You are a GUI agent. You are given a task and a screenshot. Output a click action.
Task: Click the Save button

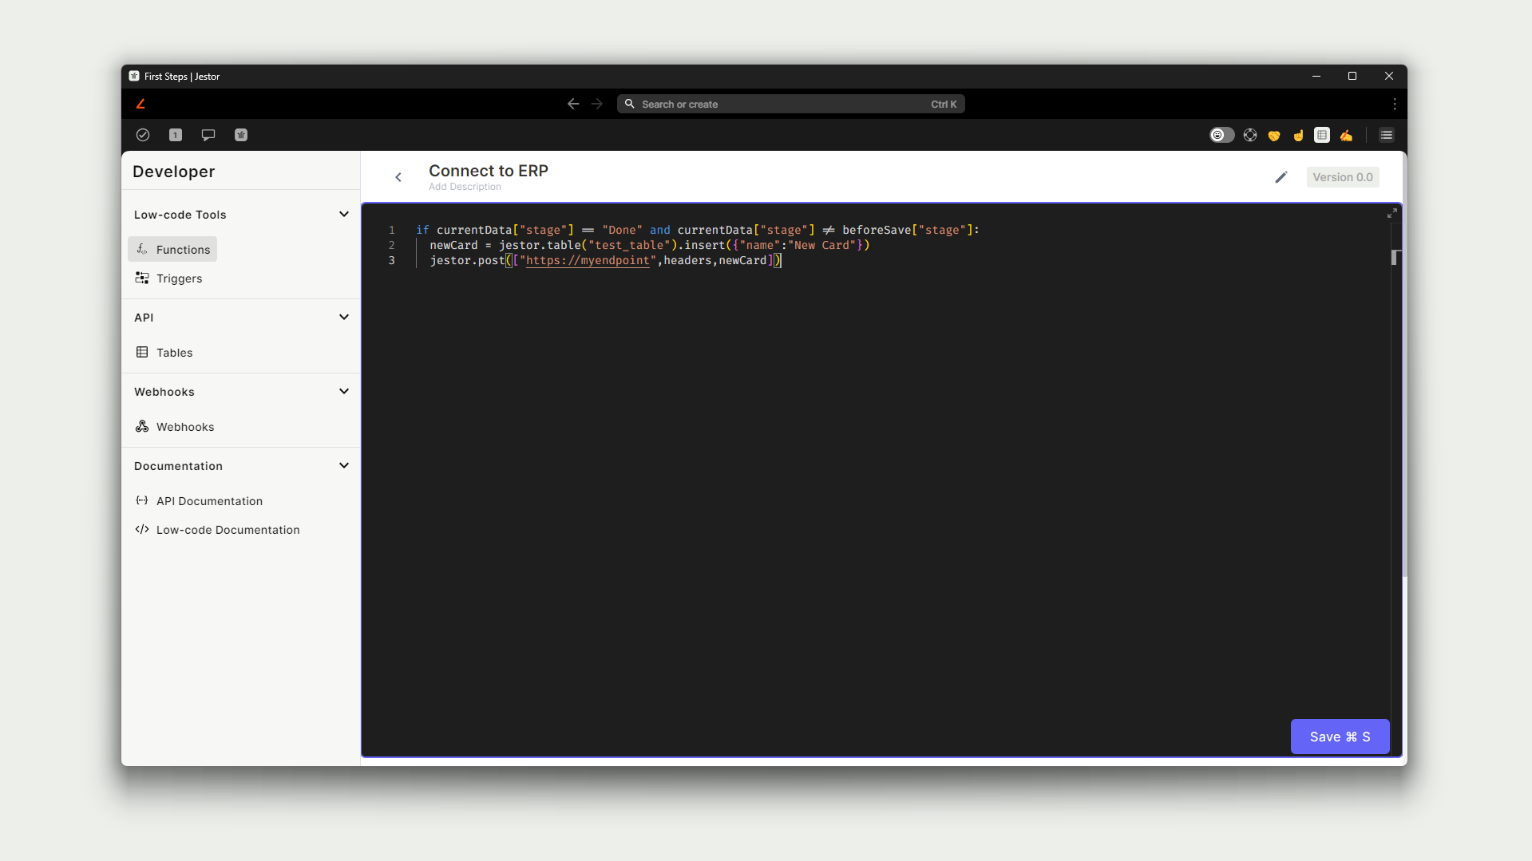coord(1340,737)
